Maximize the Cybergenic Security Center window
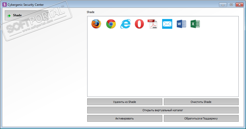This screenshot has height=129, width=246. tap(231, 5)
